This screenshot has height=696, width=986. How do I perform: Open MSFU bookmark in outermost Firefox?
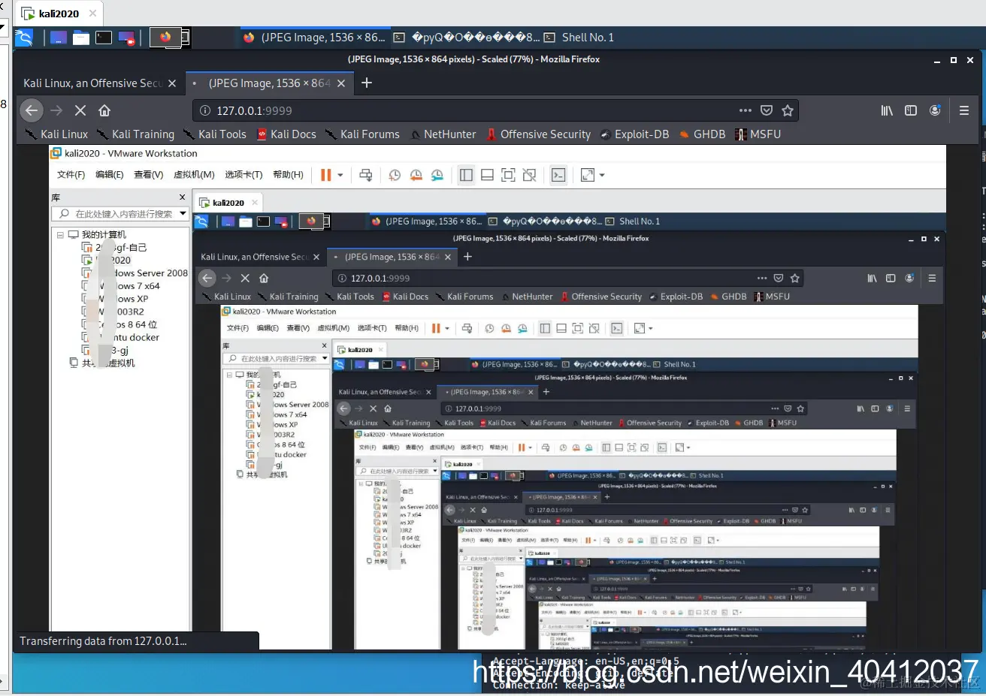(758, 134)
